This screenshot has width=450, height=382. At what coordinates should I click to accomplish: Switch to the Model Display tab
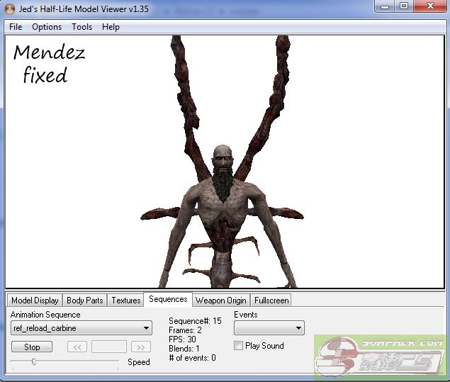(x=35, y=300)
